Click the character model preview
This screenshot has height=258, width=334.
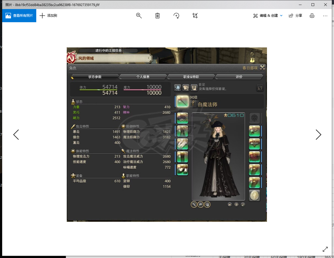pos(218,156)
